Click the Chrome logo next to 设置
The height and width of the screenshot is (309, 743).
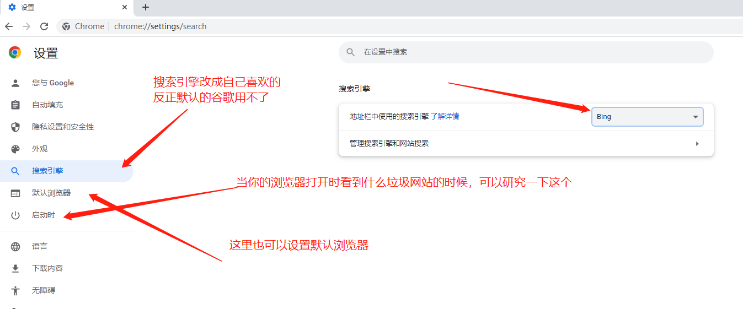tap(15, 53)
